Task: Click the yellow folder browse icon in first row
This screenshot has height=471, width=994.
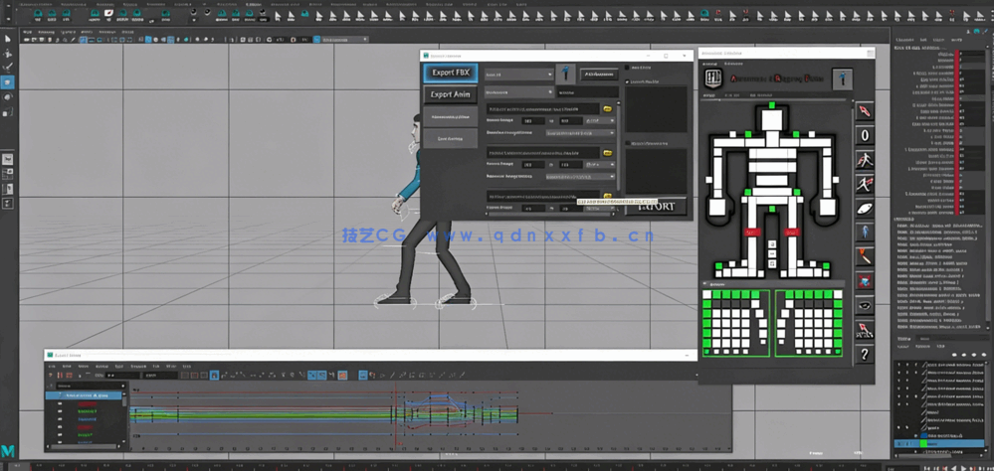Action: pyautogui.click(x=607, y=109)
